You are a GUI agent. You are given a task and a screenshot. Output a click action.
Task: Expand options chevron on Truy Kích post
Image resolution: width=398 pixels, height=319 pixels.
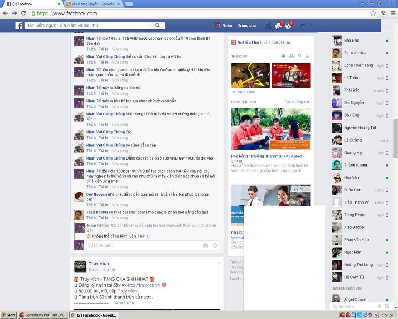click(x=219, y=263)
